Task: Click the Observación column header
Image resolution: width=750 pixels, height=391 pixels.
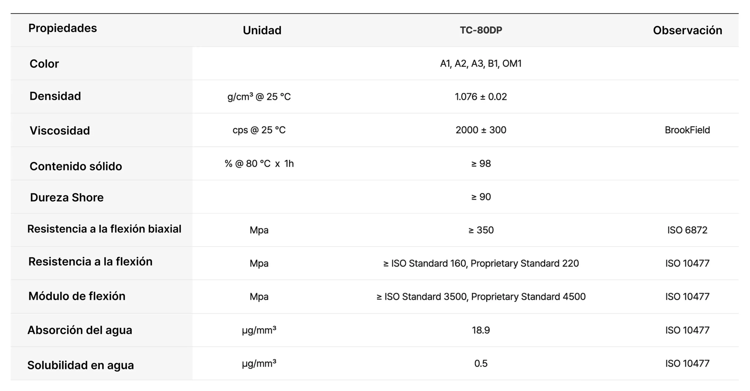Action: [687, 30]
